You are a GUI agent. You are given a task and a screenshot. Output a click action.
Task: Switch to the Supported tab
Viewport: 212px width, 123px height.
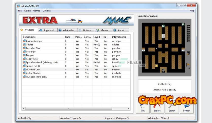click(47, 30)
